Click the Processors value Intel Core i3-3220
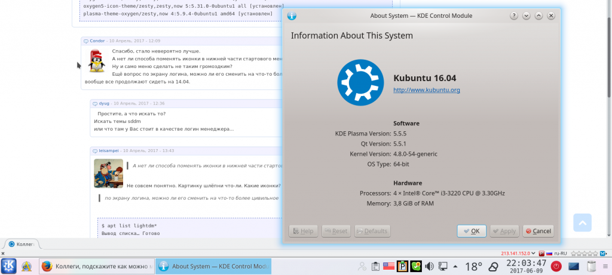 click(449, 193)
